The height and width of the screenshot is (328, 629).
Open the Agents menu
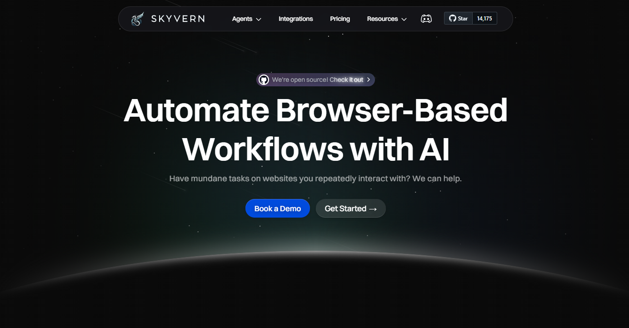[x=242, y=19]
